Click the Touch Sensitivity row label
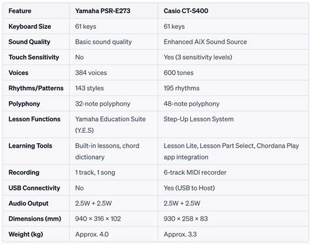Screen dimensions: 311x245 pyautogui.click(x=33, y=57)
